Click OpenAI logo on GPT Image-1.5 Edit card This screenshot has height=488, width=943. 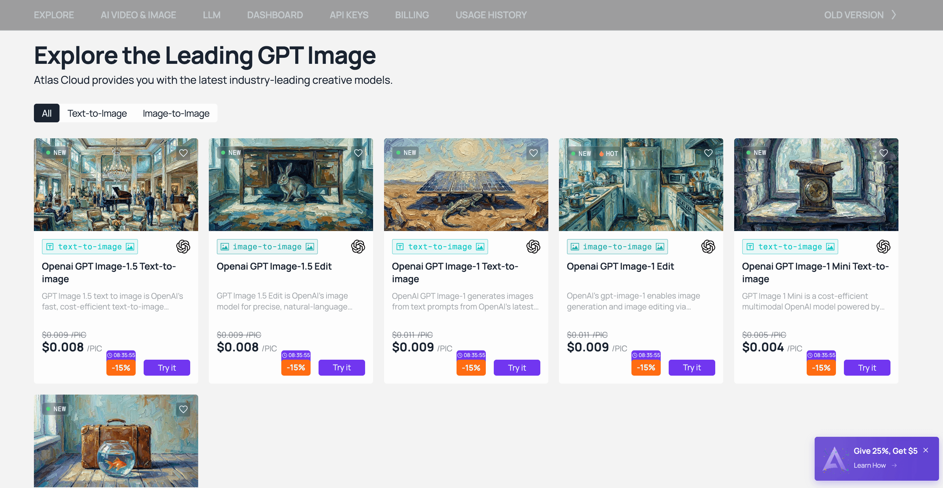(358, 246)
